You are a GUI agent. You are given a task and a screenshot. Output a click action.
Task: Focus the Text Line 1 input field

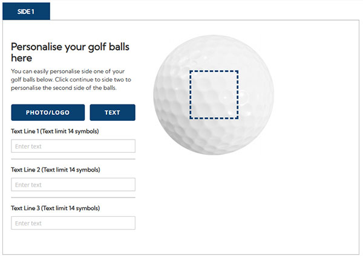tap(73, 146)
